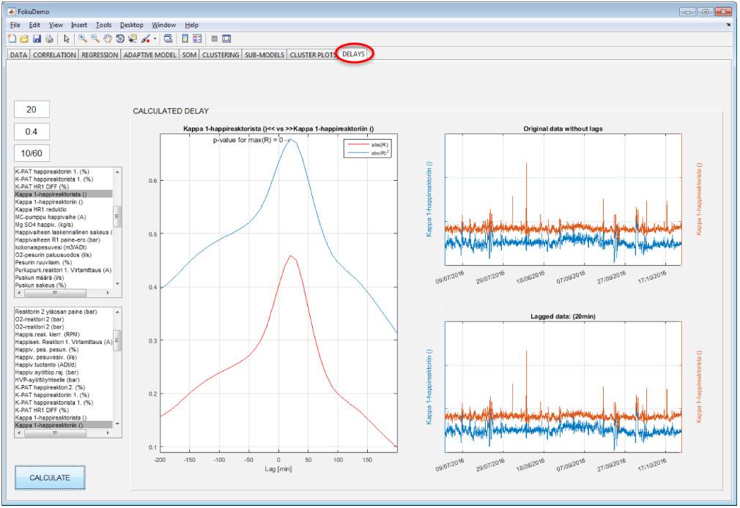740x508 pixels.
Task: Pick "Mg SO4 happiv. (kg/s)" from list
Action: pos(64,225)
